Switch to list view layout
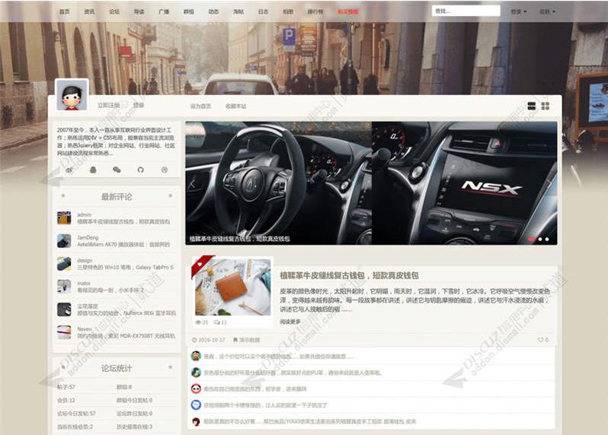Image resolution: width=608 pixels, height=435 pixels. pyautogui.click(x=532, y=106)
